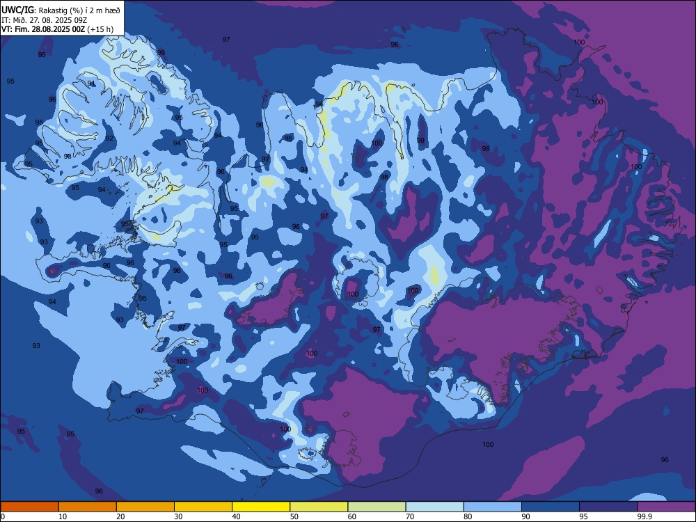Select the '40' tick label on the color scale
This screenshot has width=696, height=522.
coord(236,516)
